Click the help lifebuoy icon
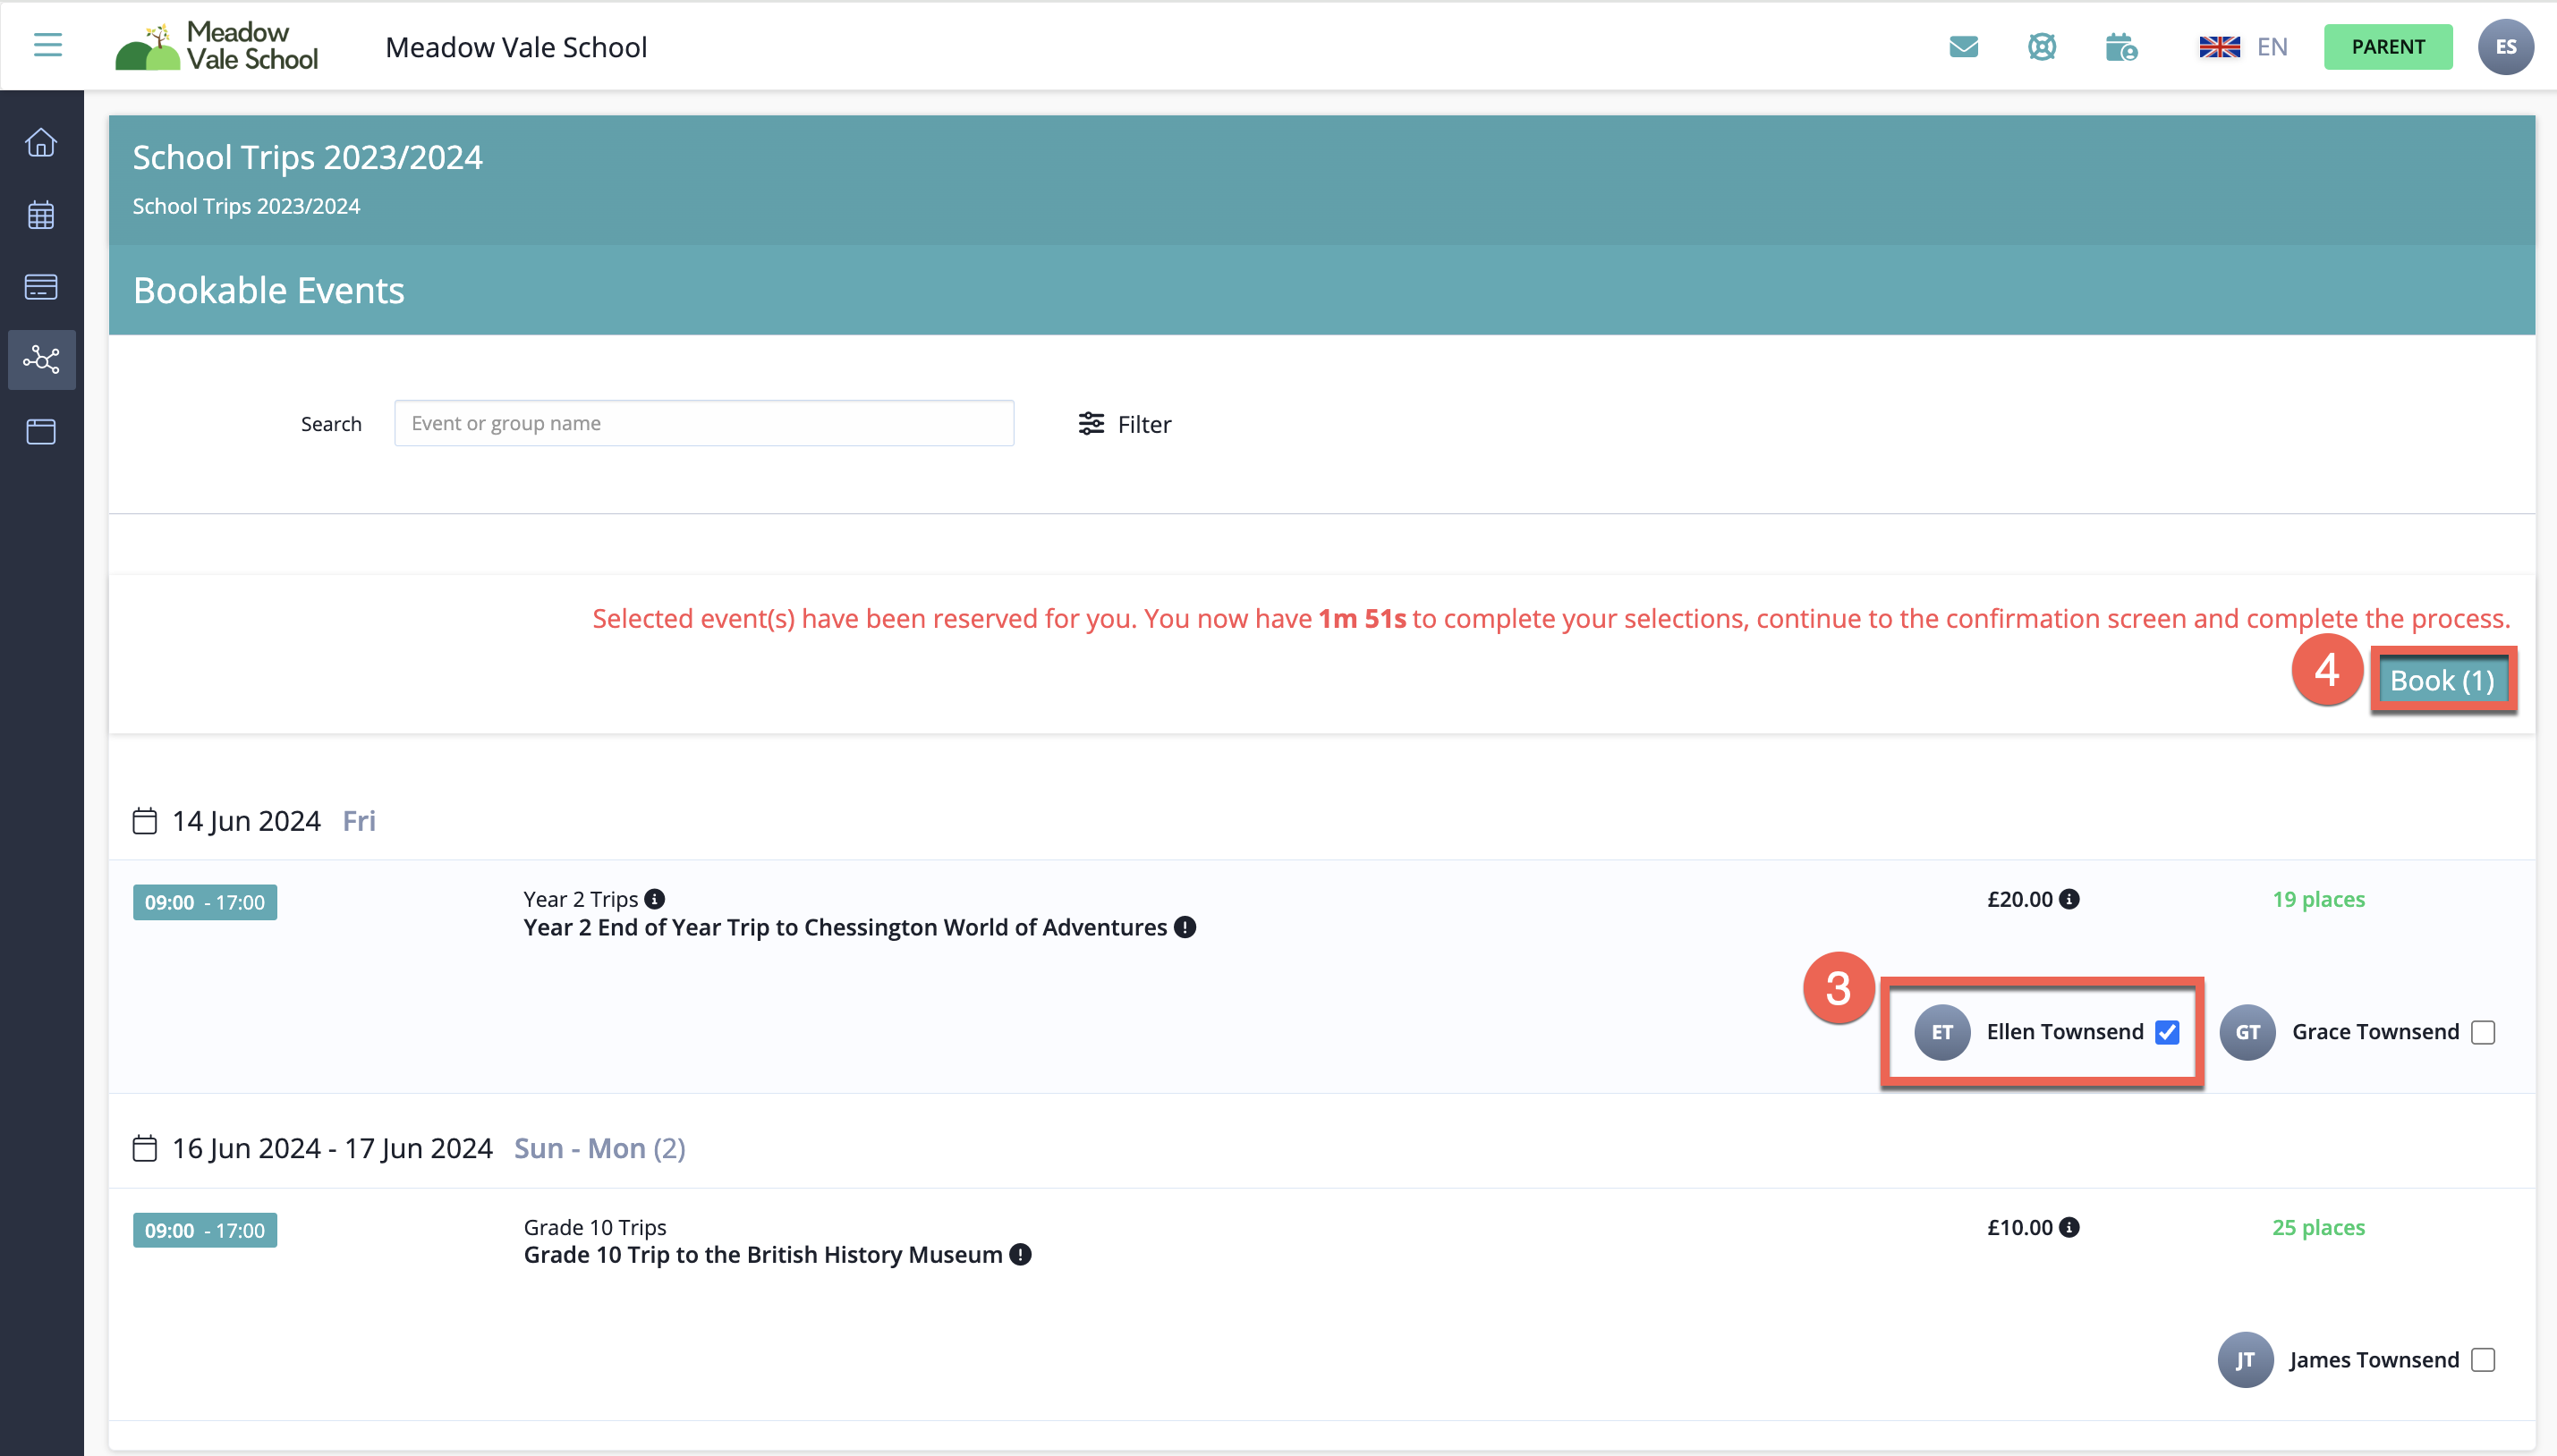The width and height of the screenshot is (2557, 1456). click(x=2041, y=47)
